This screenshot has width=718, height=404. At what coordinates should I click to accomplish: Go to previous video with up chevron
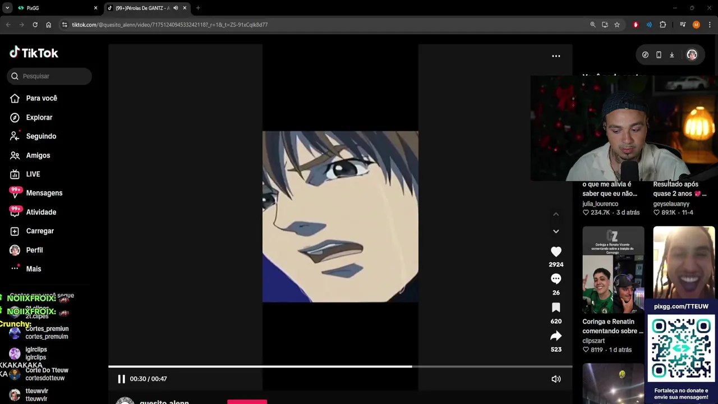coord(556,214)
